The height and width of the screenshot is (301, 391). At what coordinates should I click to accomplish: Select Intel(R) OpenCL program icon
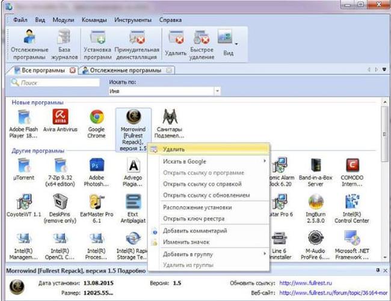tap(60, 247)
